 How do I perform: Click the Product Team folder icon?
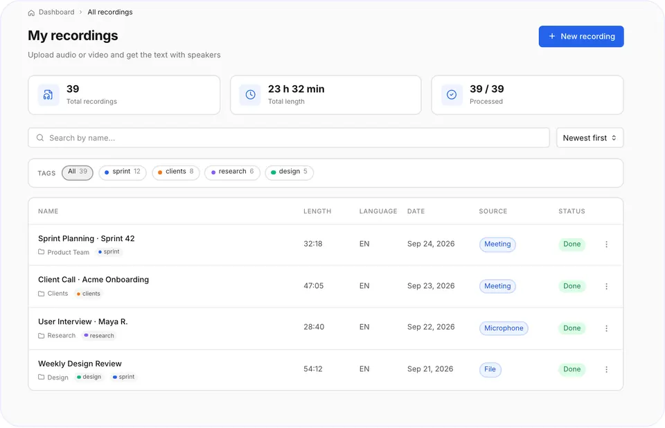(41, 252)
